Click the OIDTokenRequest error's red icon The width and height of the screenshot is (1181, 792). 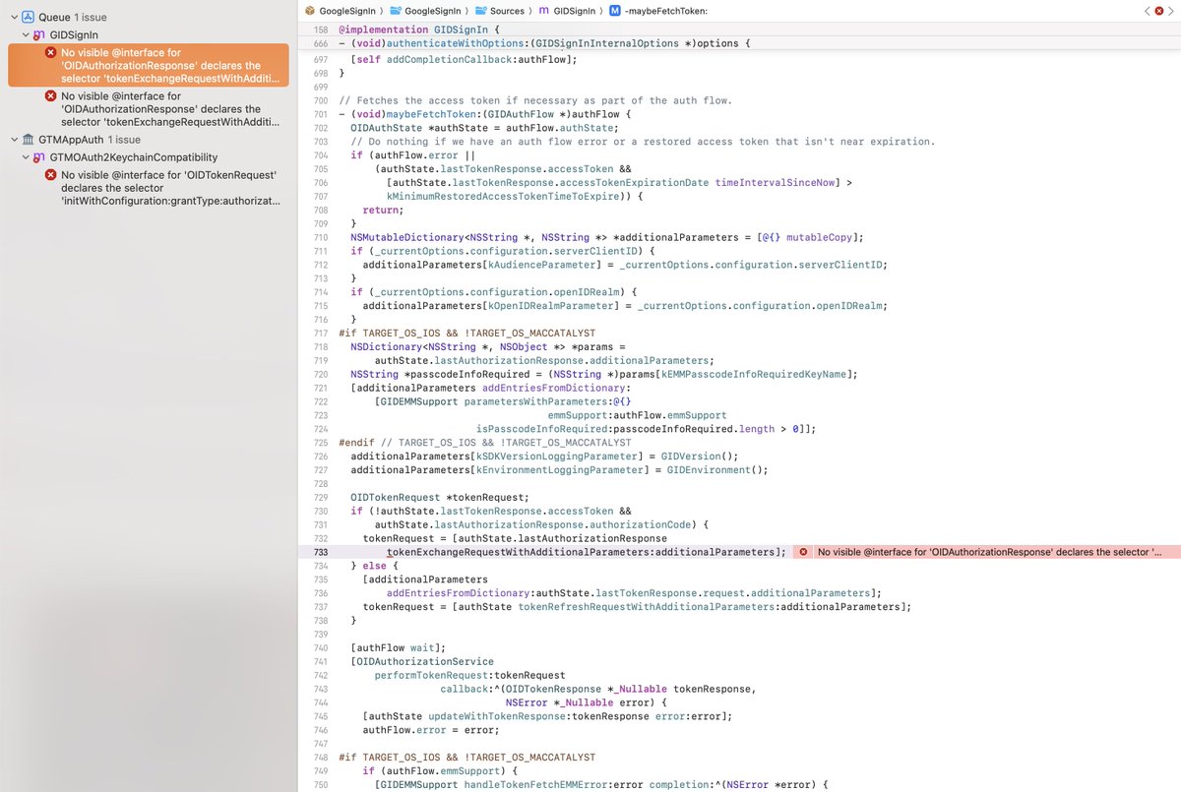[x=50, y=175]
